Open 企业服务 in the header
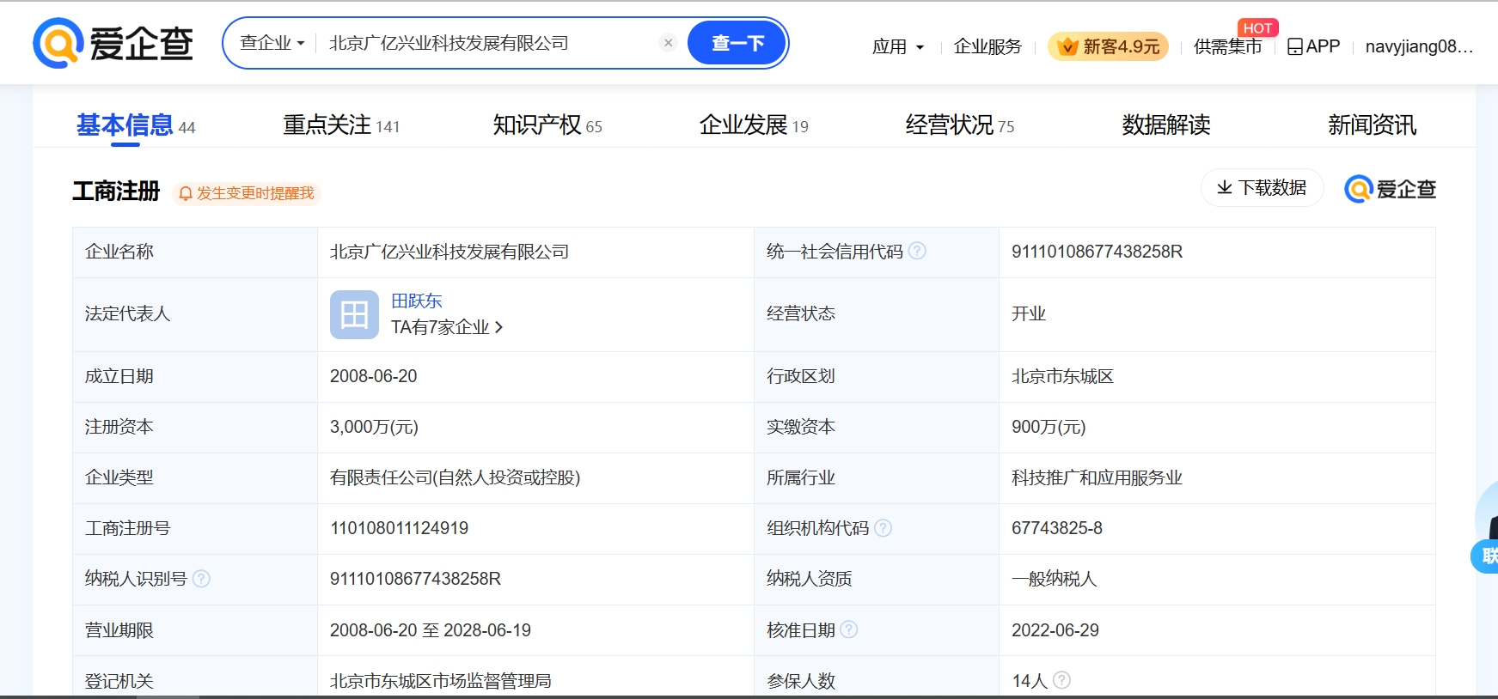This screenshot has width=1498, height=699. [988, 46]
